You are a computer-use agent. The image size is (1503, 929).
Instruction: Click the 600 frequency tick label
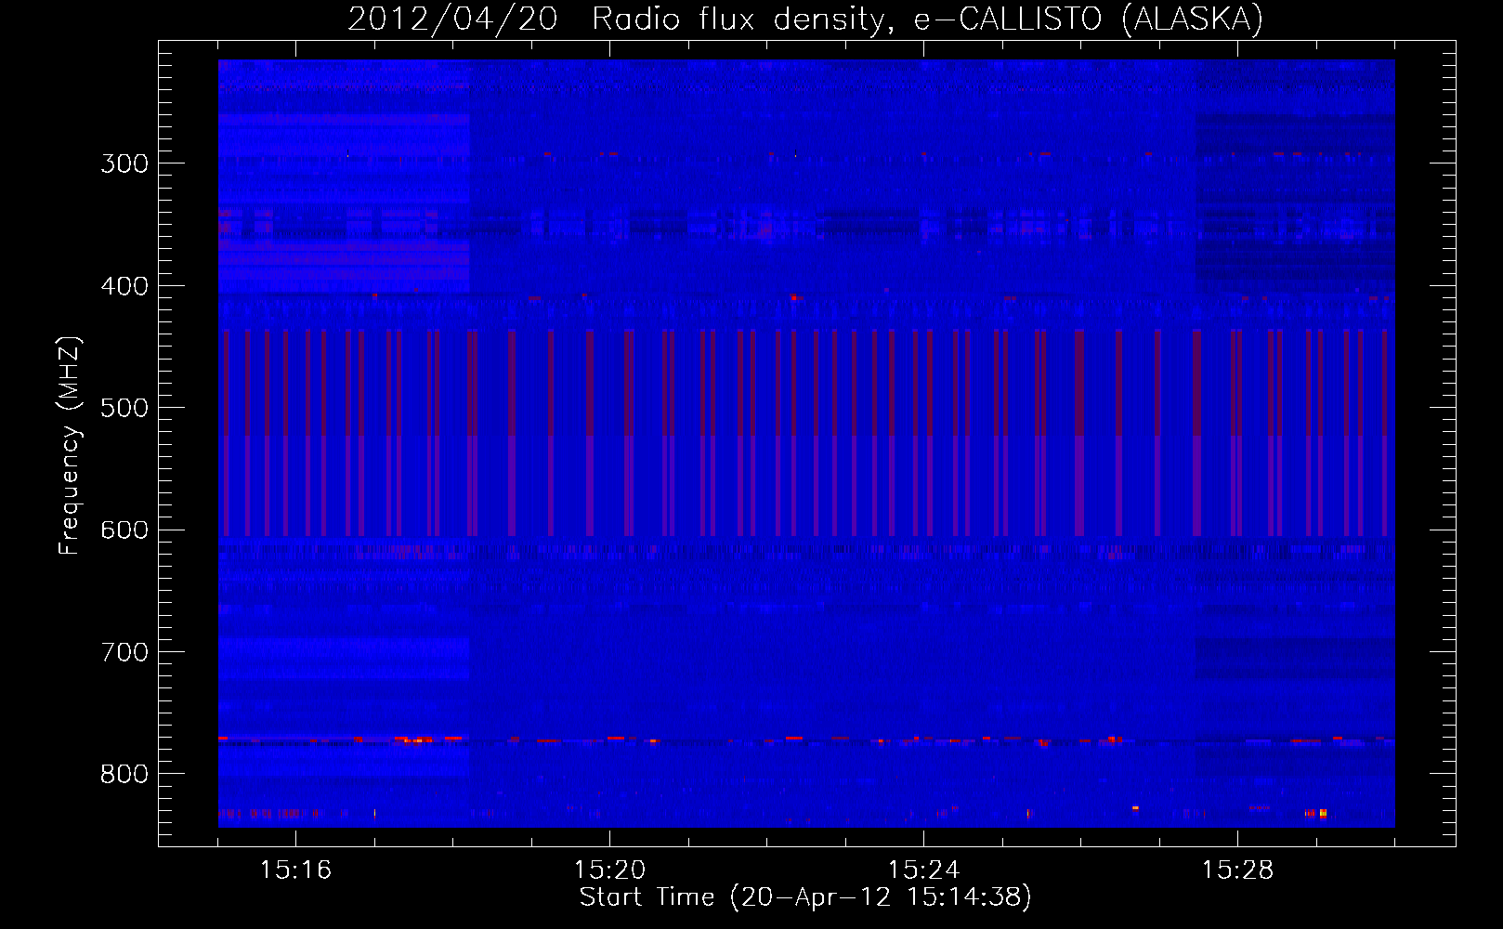(x=124, y=530)
